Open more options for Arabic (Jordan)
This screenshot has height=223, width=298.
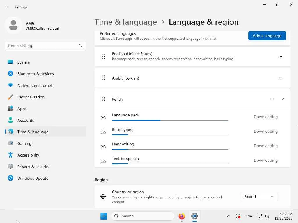(x=280, y=78)
